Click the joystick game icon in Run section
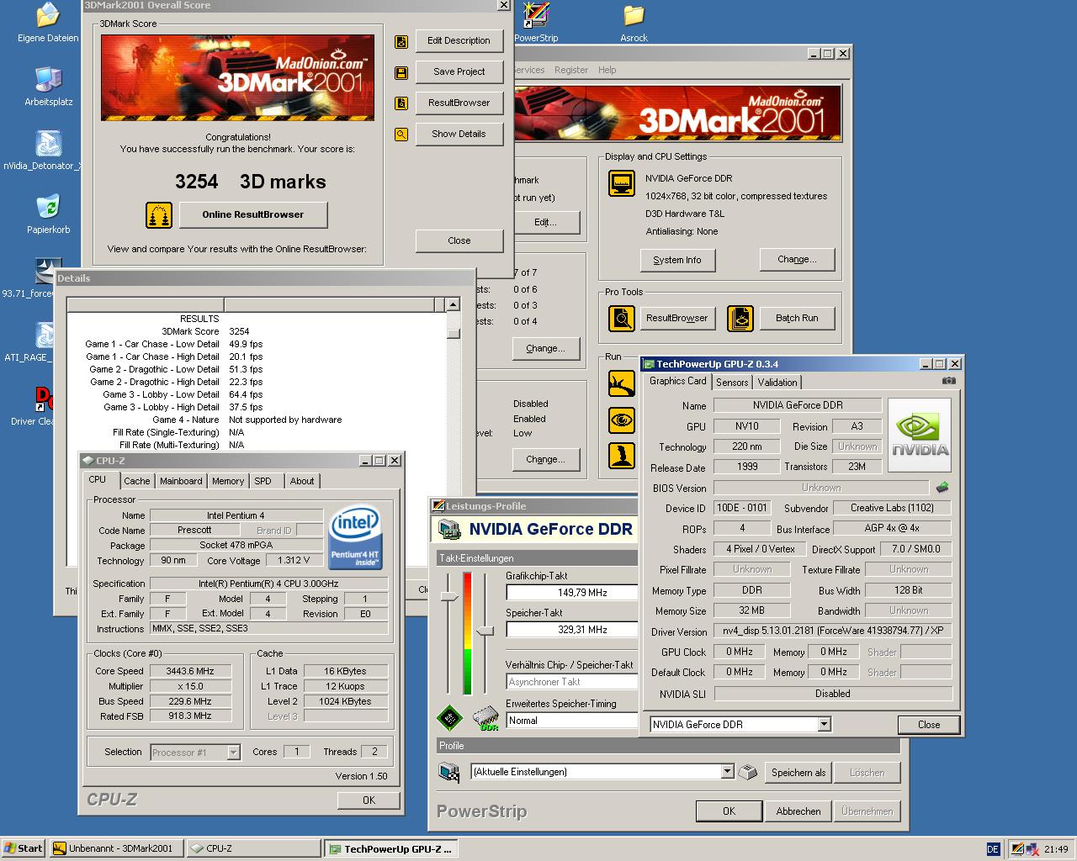 pyautogui.click(x=622, y=455)
